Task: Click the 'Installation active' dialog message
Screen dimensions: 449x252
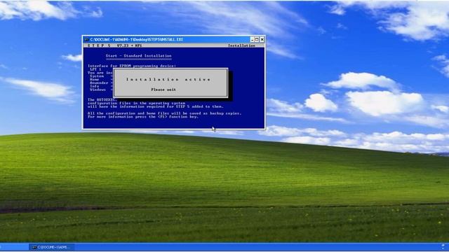Action: pyautogui.click(x=168, y=79)
